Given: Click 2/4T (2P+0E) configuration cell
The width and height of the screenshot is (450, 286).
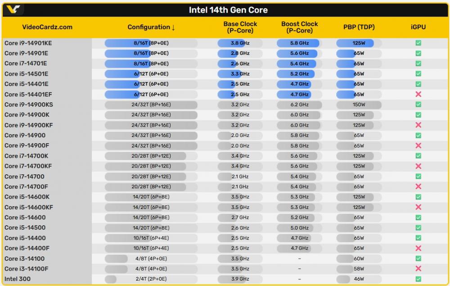Looking at the screenshot, I should pos(151,279).
